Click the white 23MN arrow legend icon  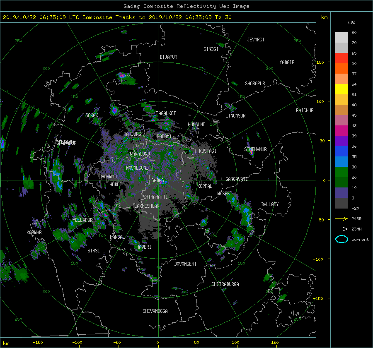coord(342,229)
